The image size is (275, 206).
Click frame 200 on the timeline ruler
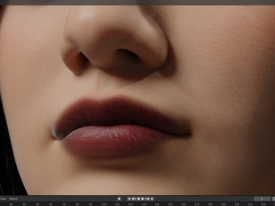237,204
